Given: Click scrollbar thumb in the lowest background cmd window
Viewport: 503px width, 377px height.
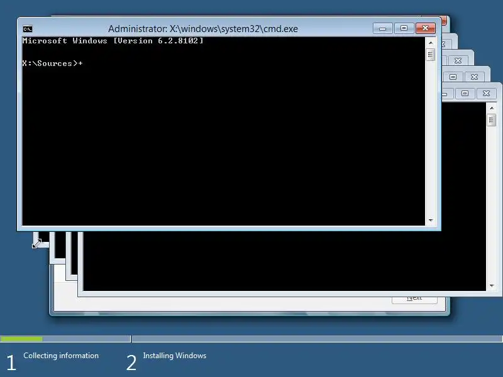Looking at the screenshot, I should point(492,120).
